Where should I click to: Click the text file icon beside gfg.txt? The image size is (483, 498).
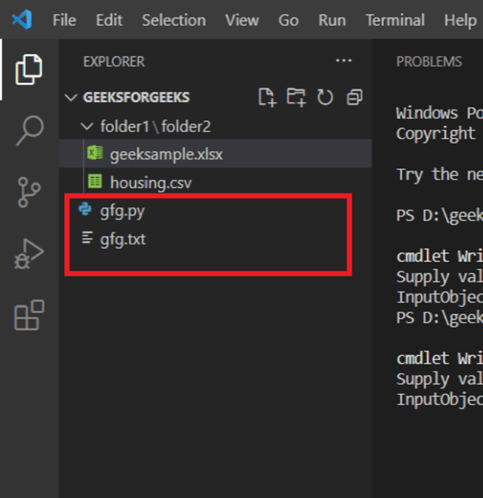tap(87, 238)
